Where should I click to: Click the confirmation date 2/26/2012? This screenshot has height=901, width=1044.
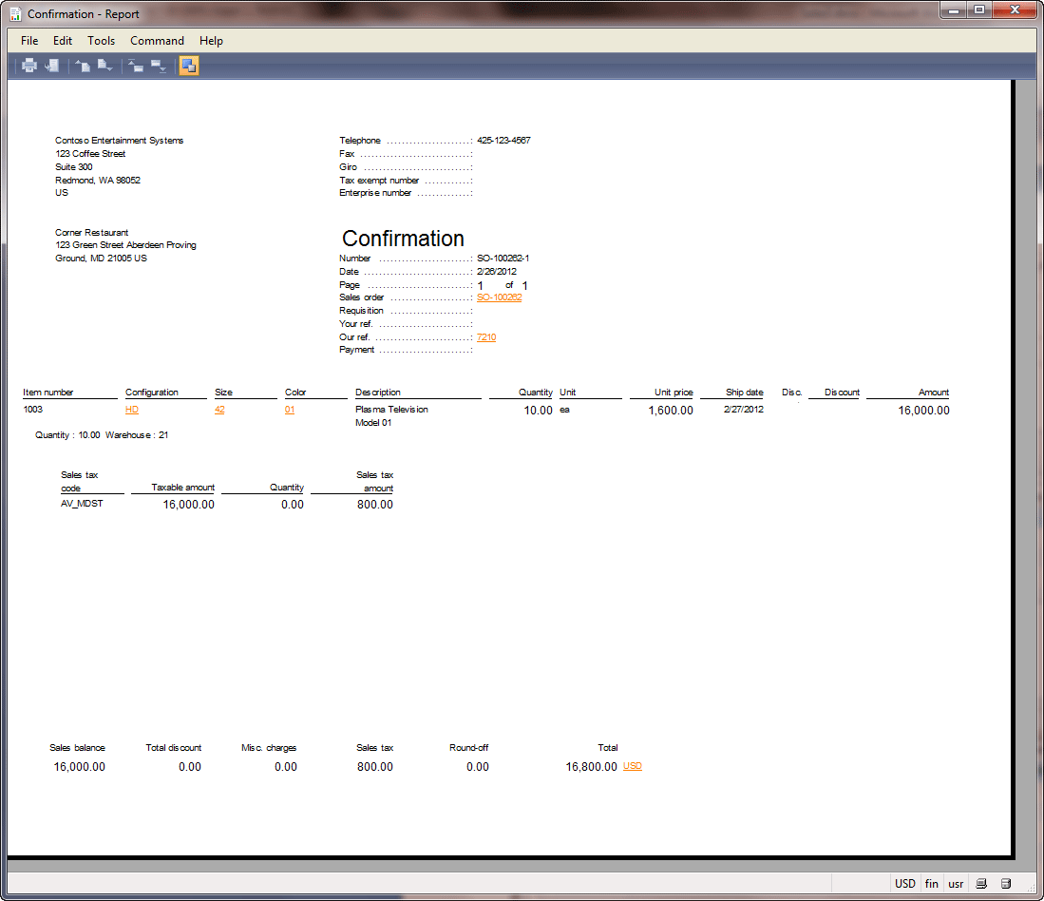(497, 272)
